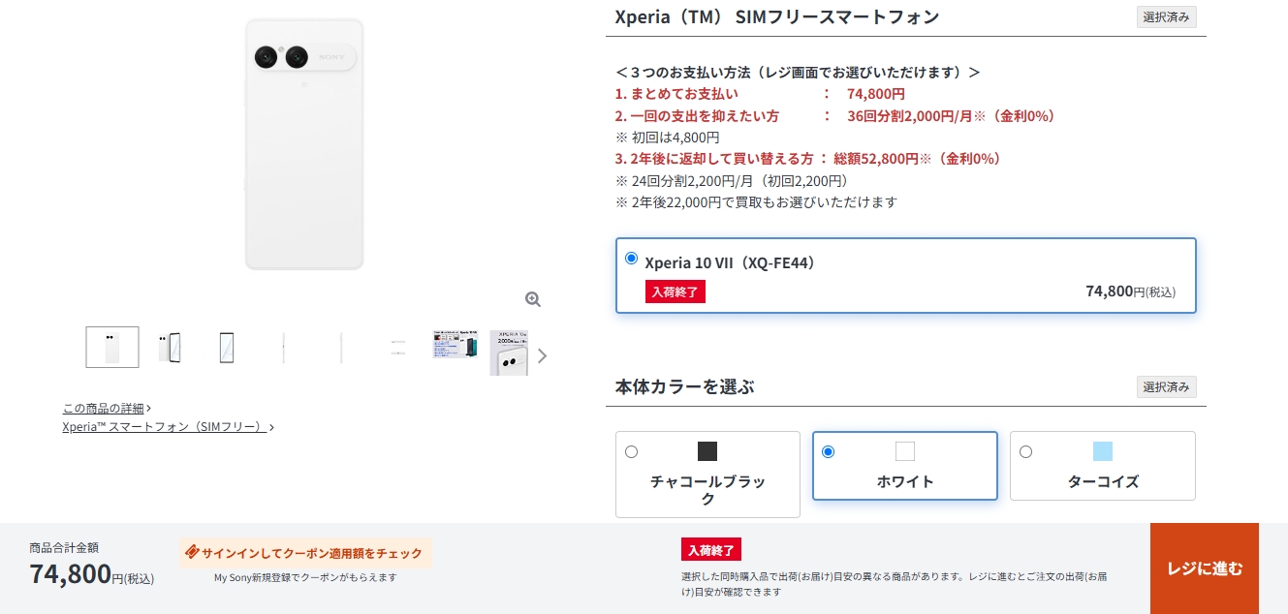The height and width of the screenshot is (614, 1288).
Task: Open Xperia スマートフォン（SIMフリー） link
Action: pos(164,426)
